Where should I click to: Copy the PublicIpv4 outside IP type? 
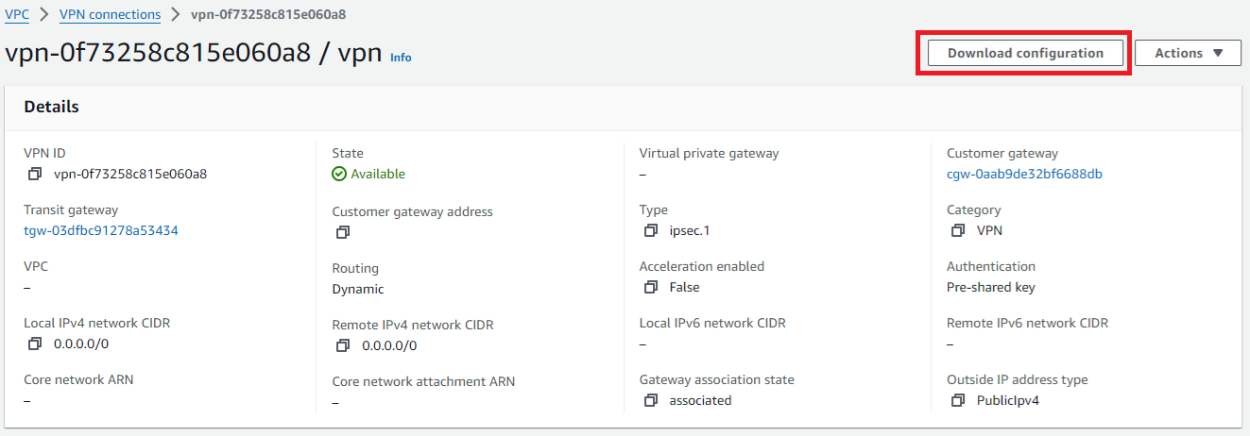pos(958,400)
